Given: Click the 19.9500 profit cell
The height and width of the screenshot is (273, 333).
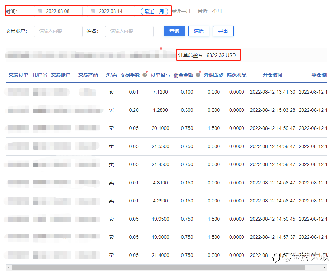Looking at the screenshot, I should [x=160, y=219].
